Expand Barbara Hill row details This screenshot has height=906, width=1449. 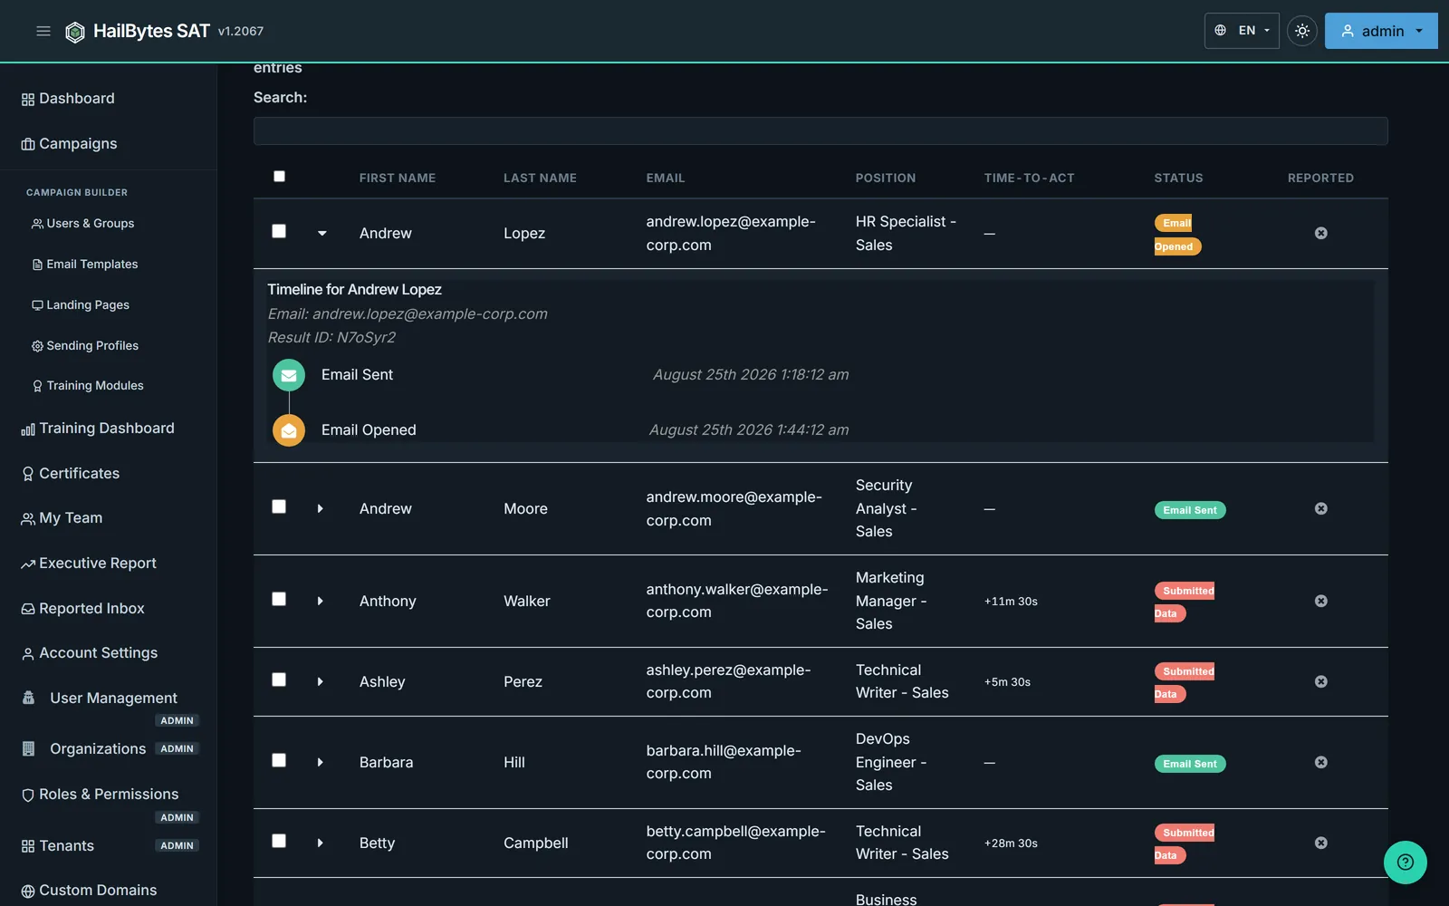321,763
